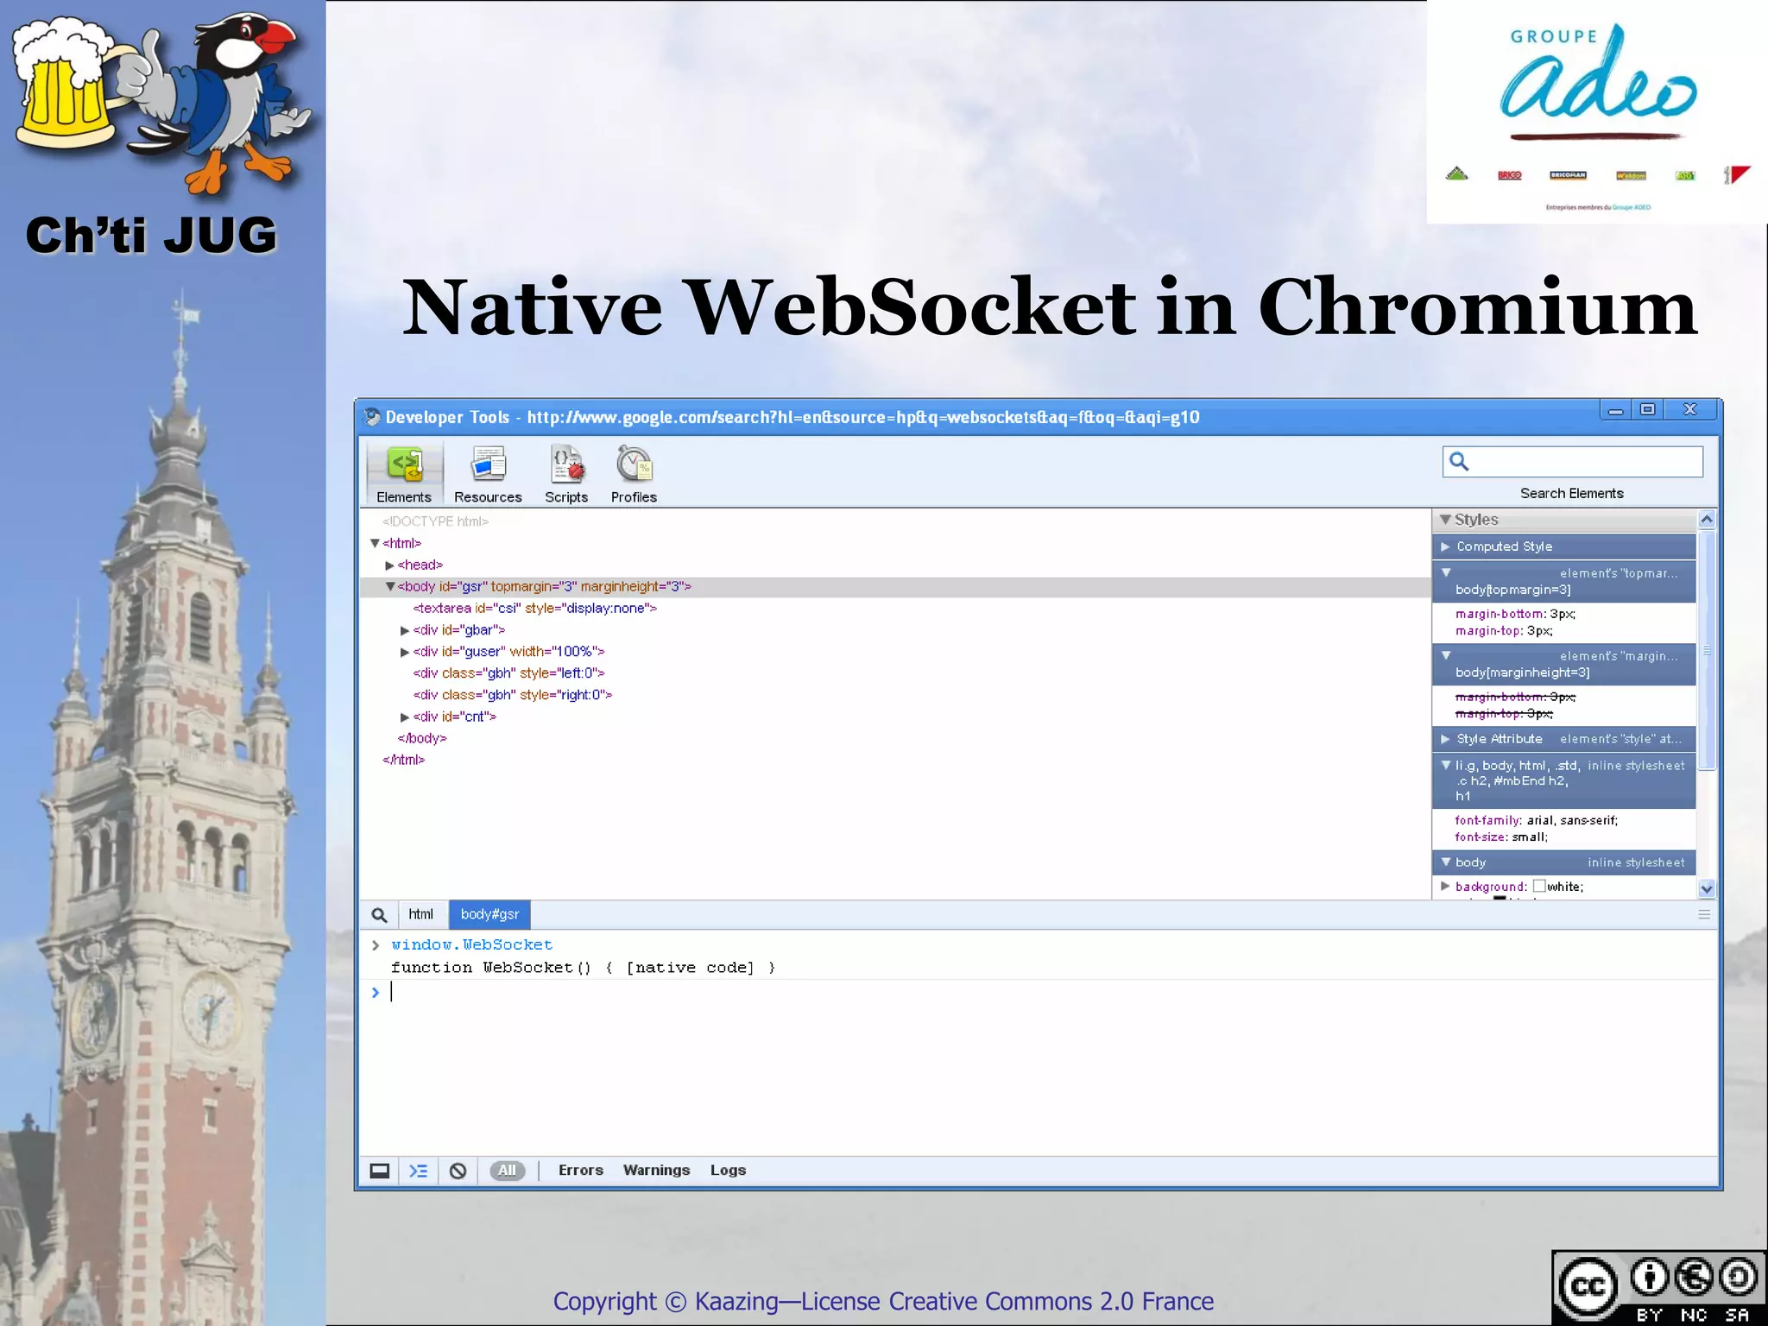The width and height of the screenshot is (1768, 1326).
Task: Click the function WebSocket() output line
Action: (583, 968)
